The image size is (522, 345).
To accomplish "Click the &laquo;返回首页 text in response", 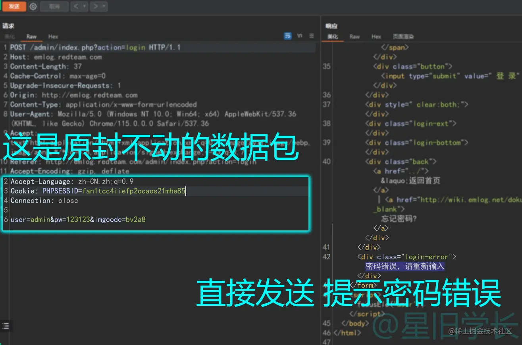I will pyautogui.click(x=410, y=181).
